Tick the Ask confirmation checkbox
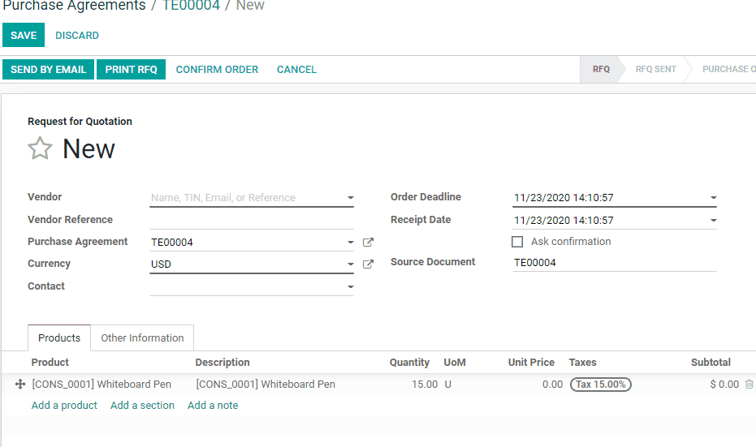The image size is (756, 447). click(516, 242)
